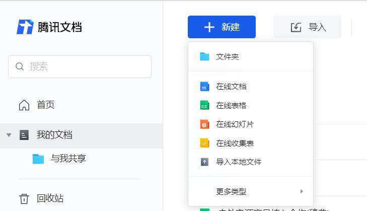The height and width of the screenshot is (211, 367).
Task: Open 回收站 recycle bin
Action: tap(81, 198)
